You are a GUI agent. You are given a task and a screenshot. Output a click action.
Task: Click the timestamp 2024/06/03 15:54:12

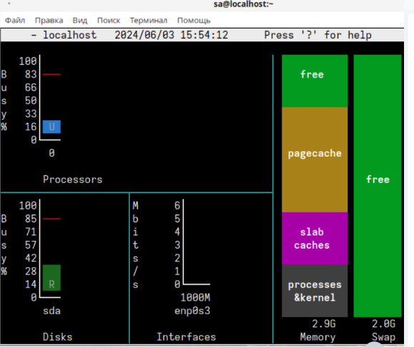click(171, 35)
